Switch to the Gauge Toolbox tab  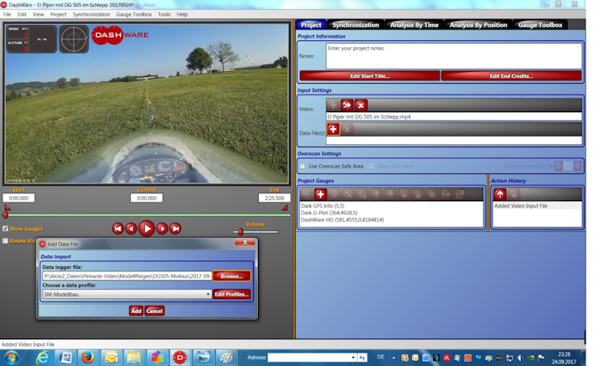pos(540,25)
